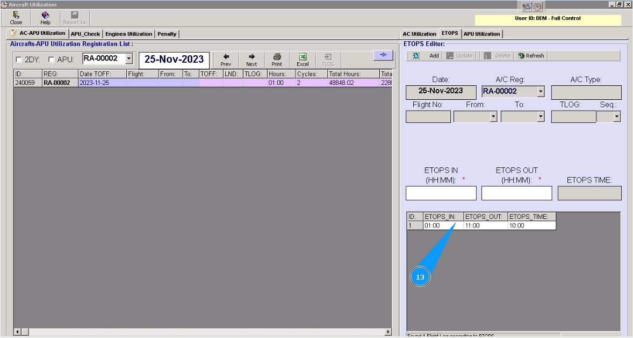Toggle the APU checkbox

pyautogui.click(x=51, y=60)
